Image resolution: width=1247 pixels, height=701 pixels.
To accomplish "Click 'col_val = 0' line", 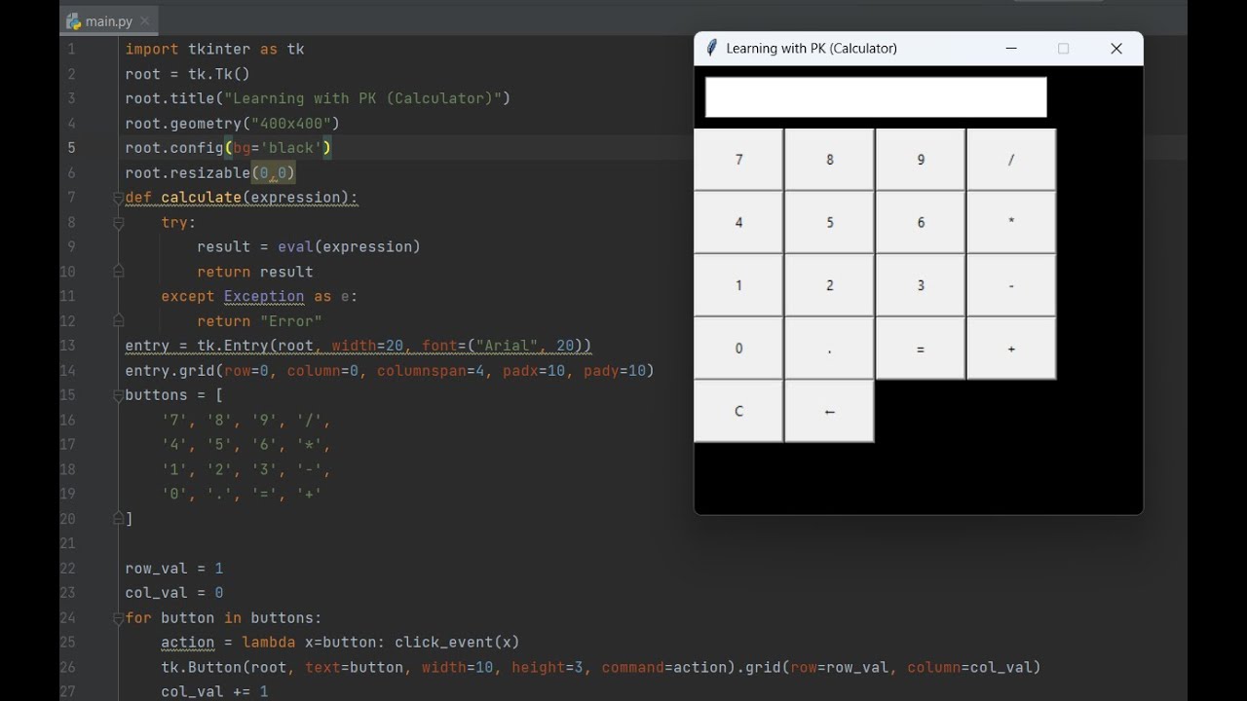I will 173,593.
